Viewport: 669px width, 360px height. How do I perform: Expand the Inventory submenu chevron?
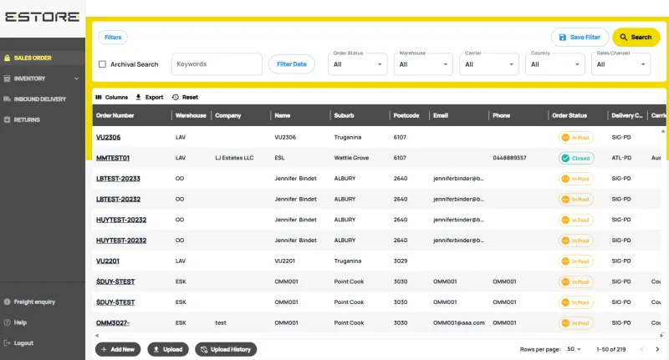pos(77,79)
